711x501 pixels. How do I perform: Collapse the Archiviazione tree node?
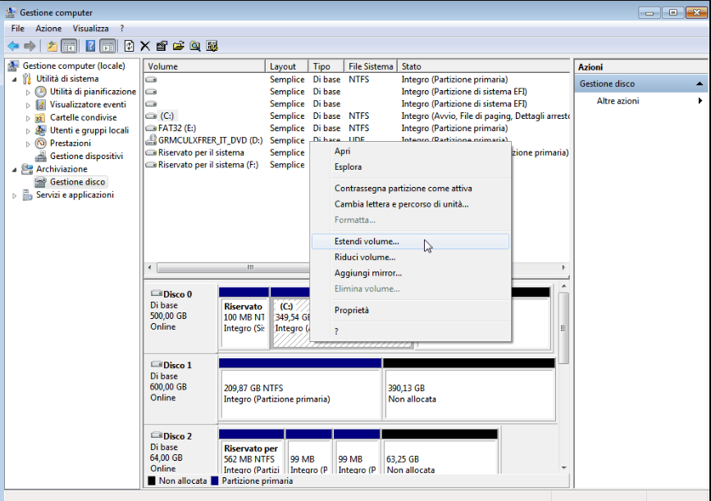pyautogui.click(x=15, y=169)
